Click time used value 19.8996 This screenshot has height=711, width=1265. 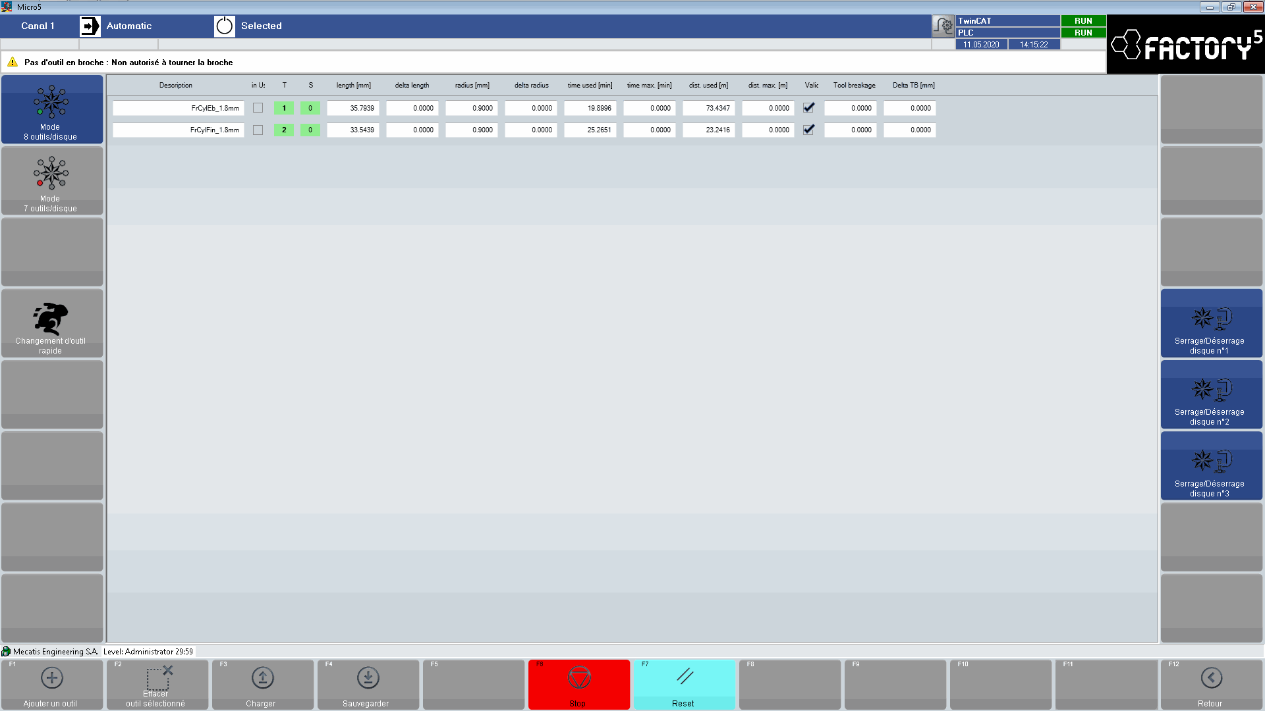click(590, 108)
